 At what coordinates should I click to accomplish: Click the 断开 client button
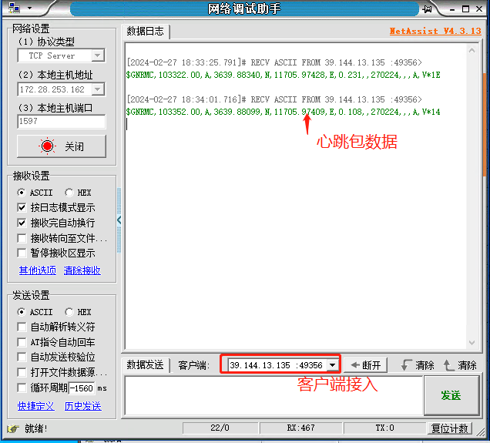click(366, 365)
